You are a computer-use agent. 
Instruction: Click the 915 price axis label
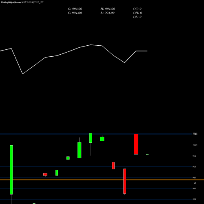(194, 188)
